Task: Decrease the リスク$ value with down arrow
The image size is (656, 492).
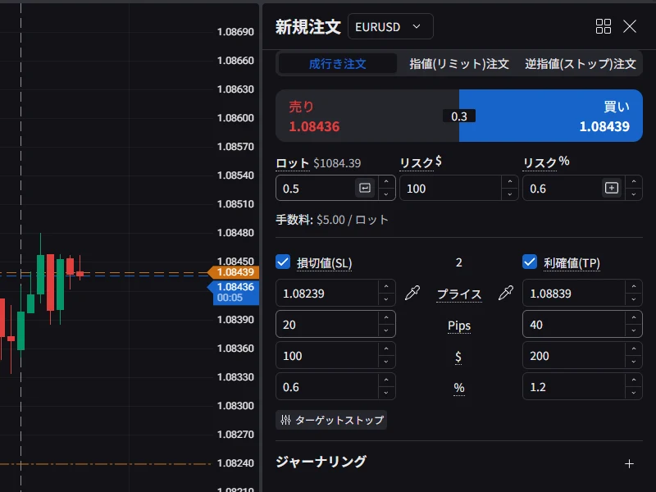Action: click(509, 194)
